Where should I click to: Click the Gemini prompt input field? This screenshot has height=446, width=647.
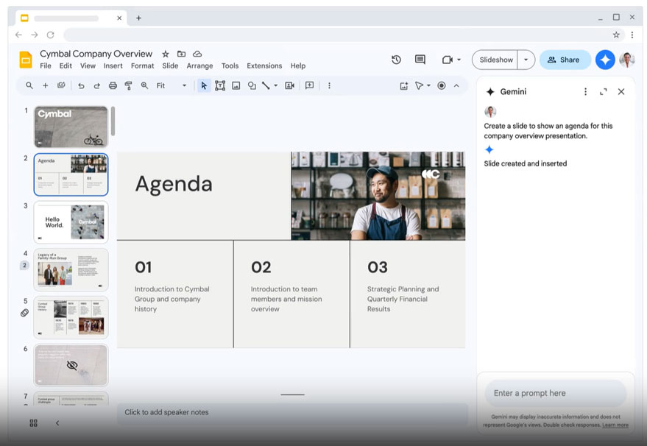[556, 393]
